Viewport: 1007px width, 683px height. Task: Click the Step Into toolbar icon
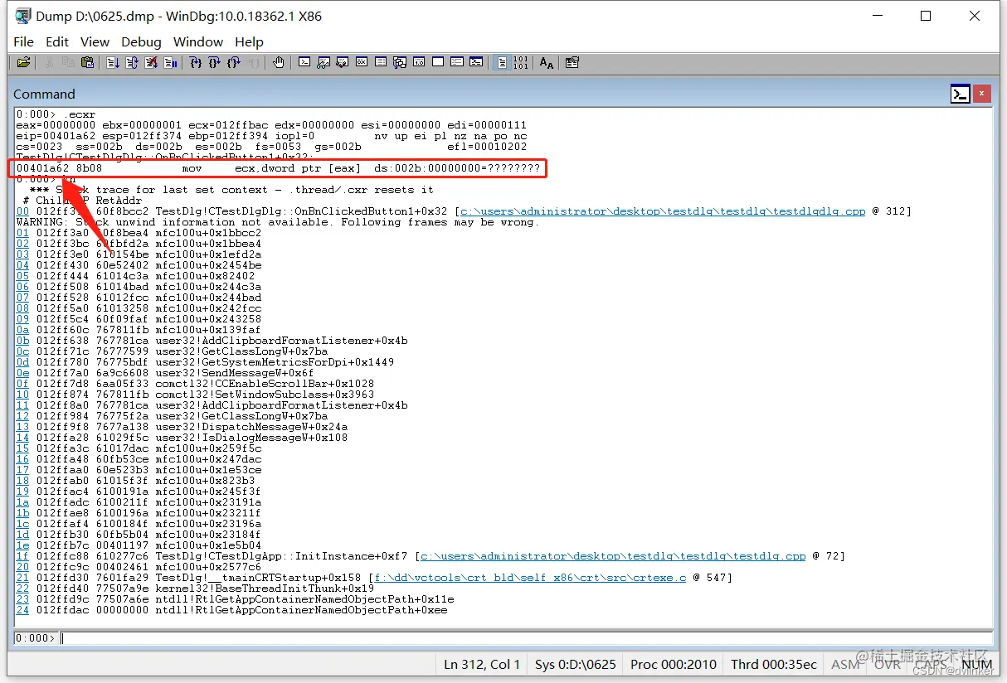pyautogui.click(x=196, y=62)
